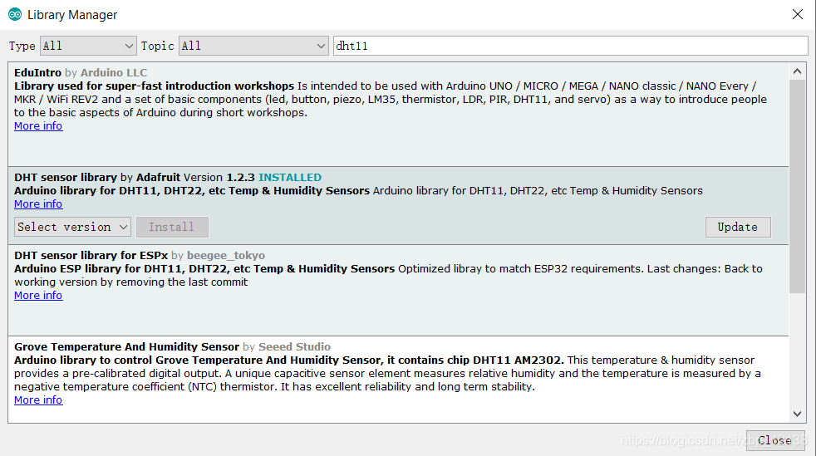Select the EduIntro library title
This screenshot has height=456, width=816.
tap(37, 73)
